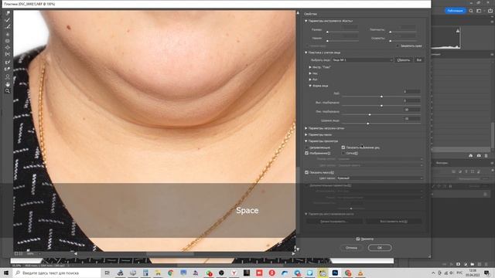Open the Mesh Size dropdown
Image resolution: width=495 pixels, height=278 pixels.
pyautogui.click(x=380, y=159)
